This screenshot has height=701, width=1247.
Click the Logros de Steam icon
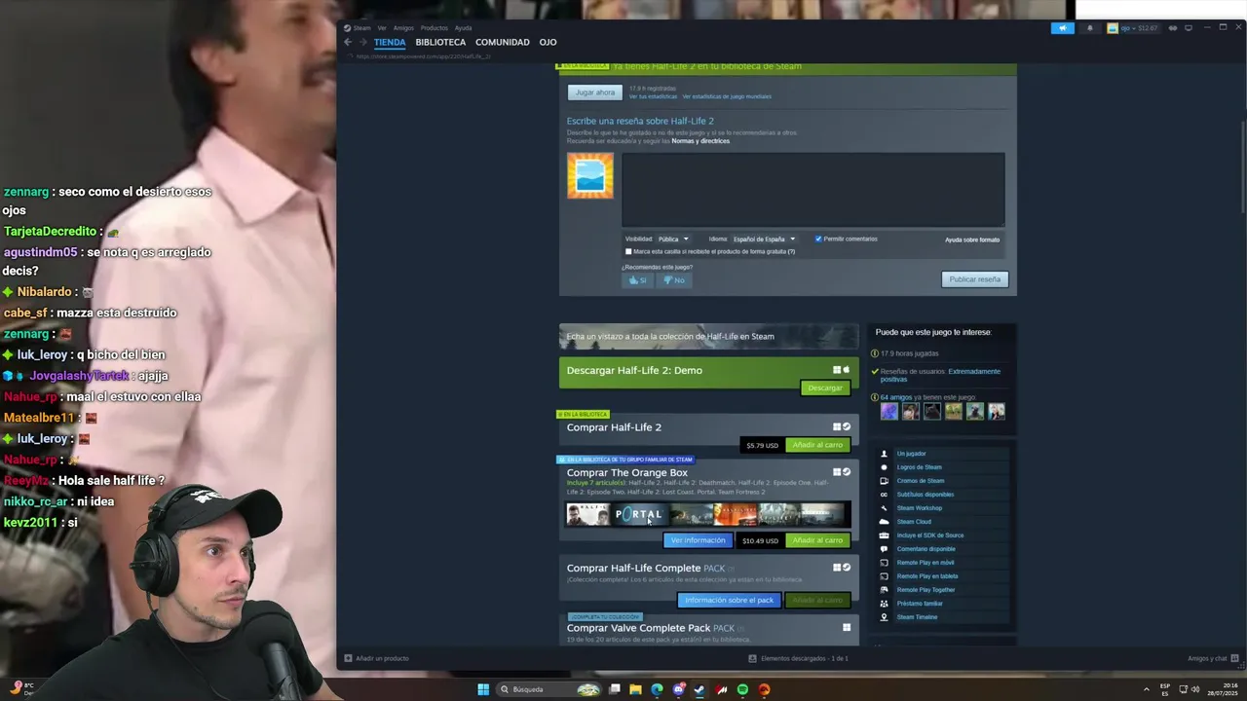tap(885, 467)
